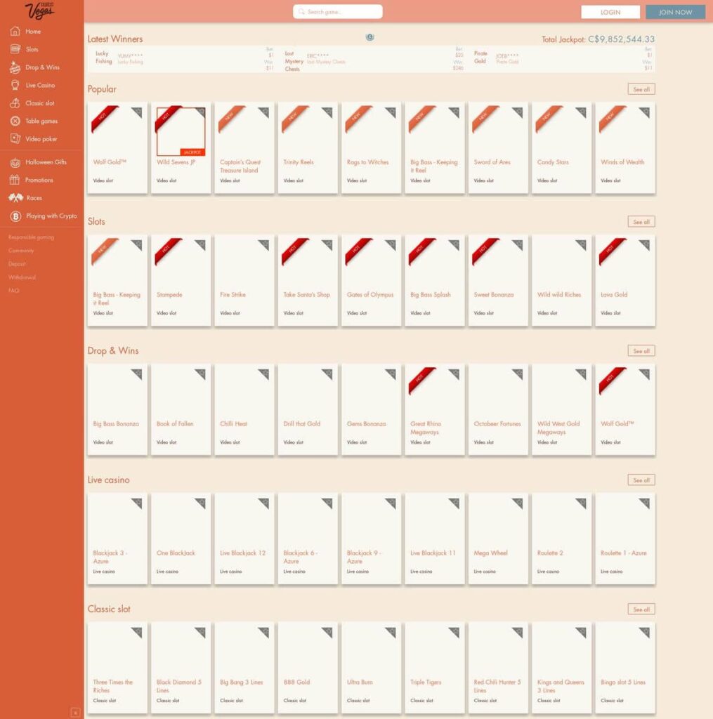Collapse the sidebar using bottom arrow

(x=75, y=712)
